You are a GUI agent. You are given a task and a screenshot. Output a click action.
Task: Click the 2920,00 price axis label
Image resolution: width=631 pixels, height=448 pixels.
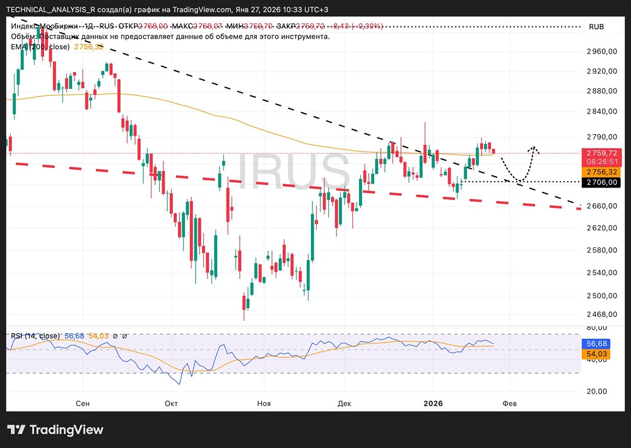[x=602, y=71]
